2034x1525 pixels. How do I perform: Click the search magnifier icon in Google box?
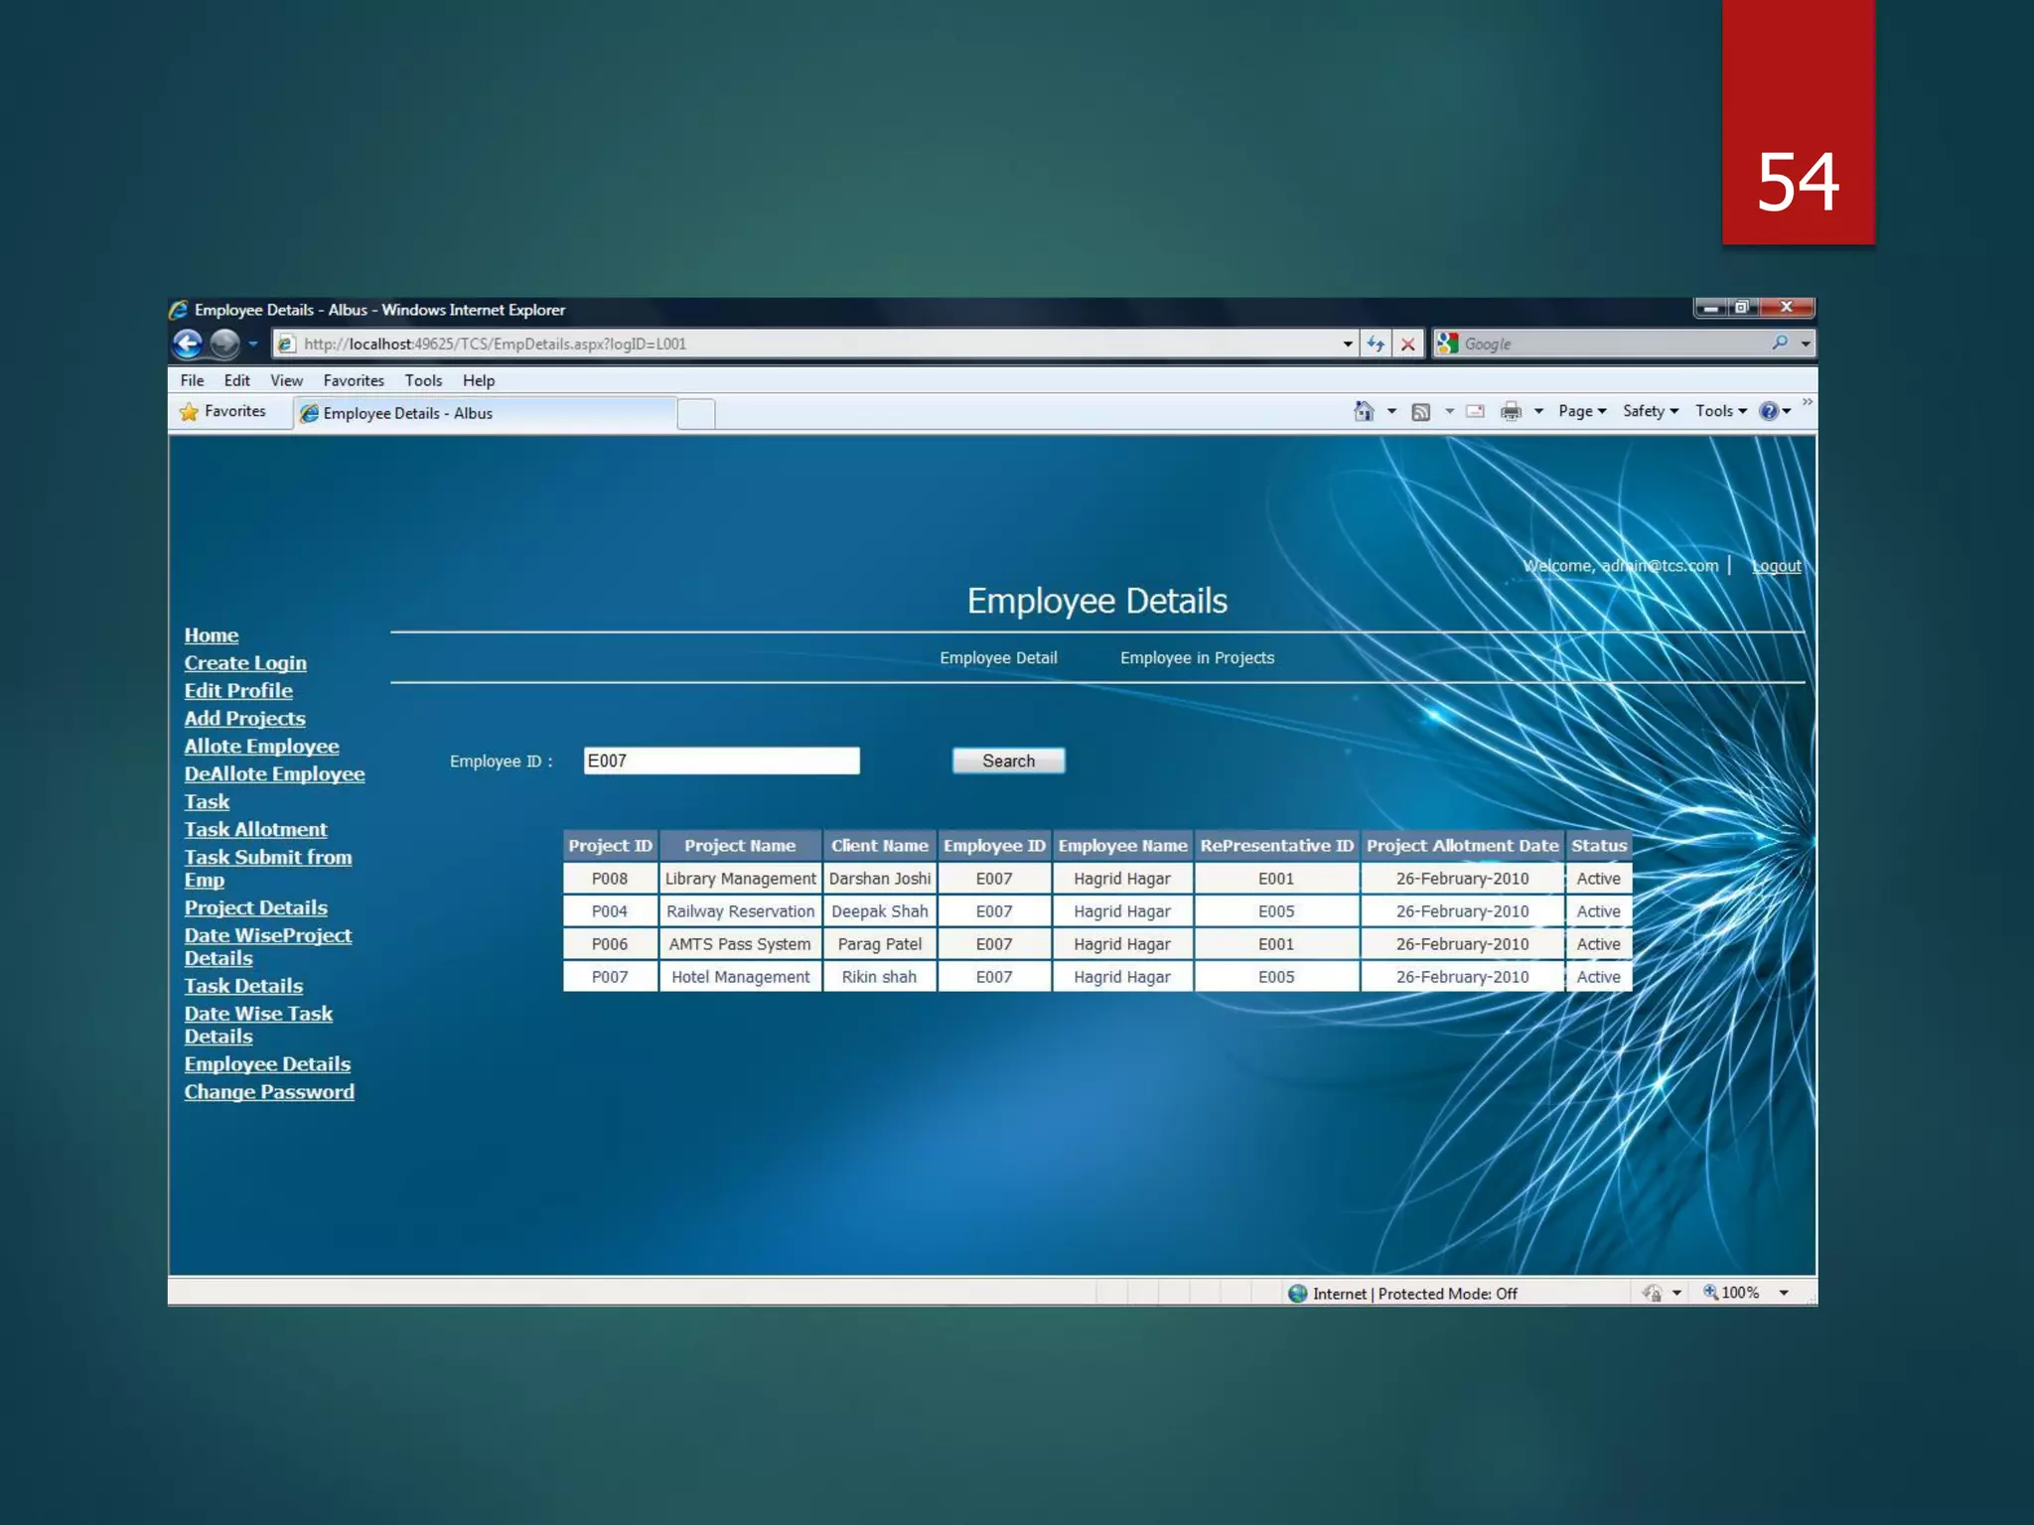coord(1780,343)
